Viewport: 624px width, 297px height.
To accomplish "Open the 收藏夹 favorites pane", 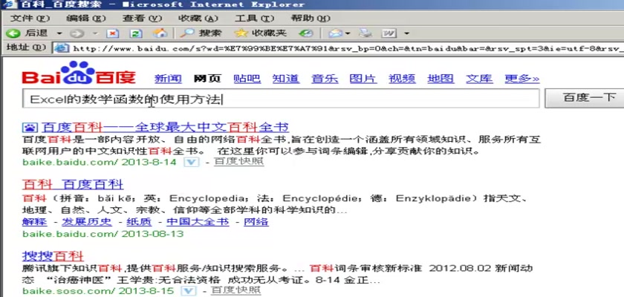I will [260, 33].
